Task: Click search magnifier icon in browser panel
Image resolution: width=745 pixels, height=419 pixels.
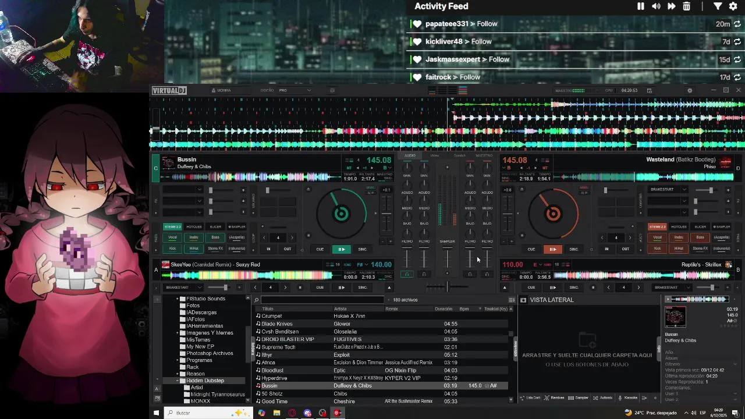Action: (x=256, y=300)
